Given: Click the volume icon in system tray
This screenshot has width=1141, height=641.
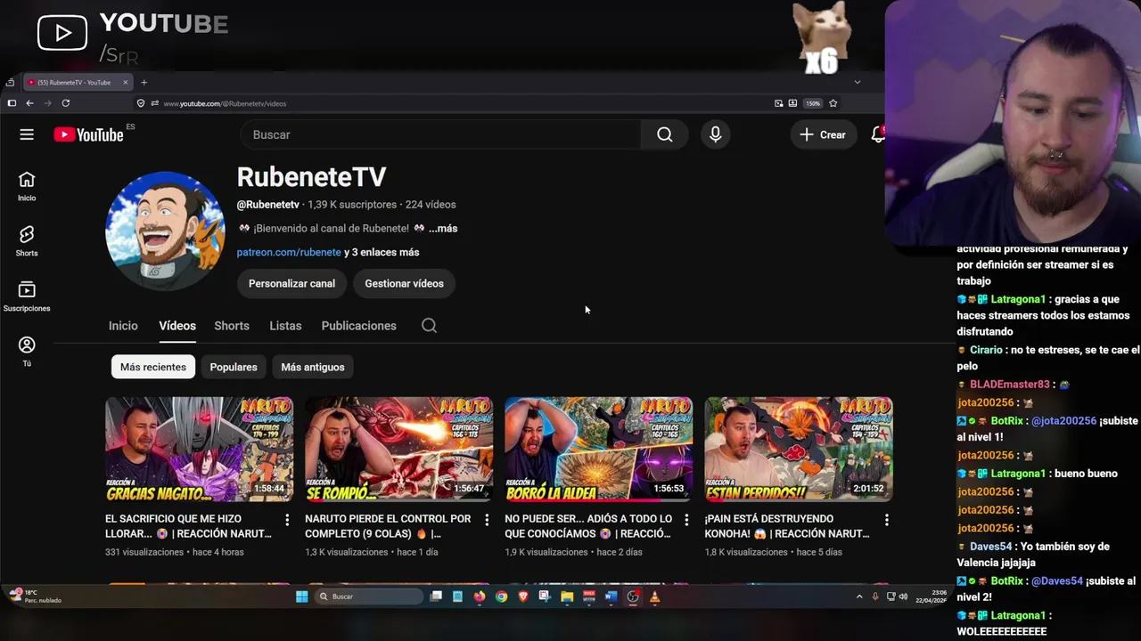Looking at the screenshot, I should click(903, 596).
